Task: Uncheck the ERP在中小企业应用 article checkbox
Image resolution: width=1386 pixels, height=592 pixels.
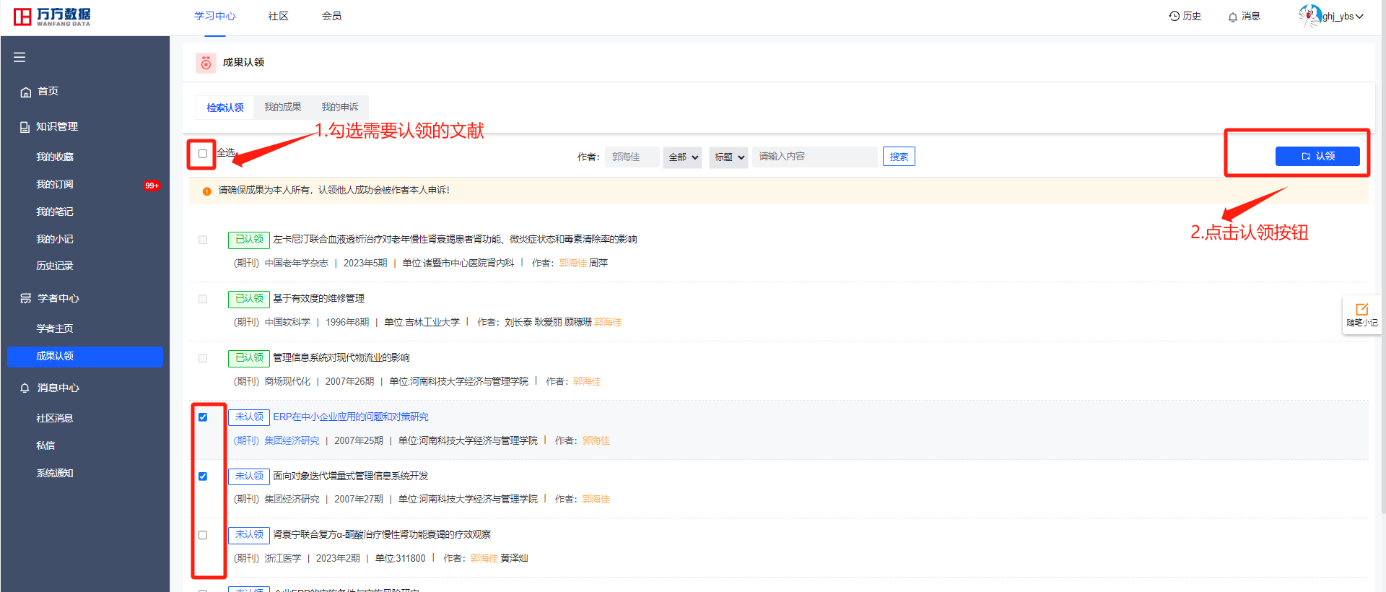Action: pyautogui.click(x=203, y=417)
